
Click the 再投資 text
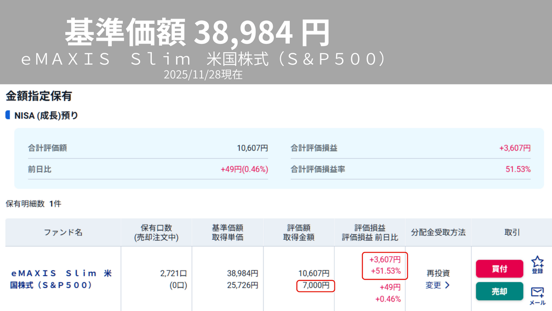[x=438, y=273]
